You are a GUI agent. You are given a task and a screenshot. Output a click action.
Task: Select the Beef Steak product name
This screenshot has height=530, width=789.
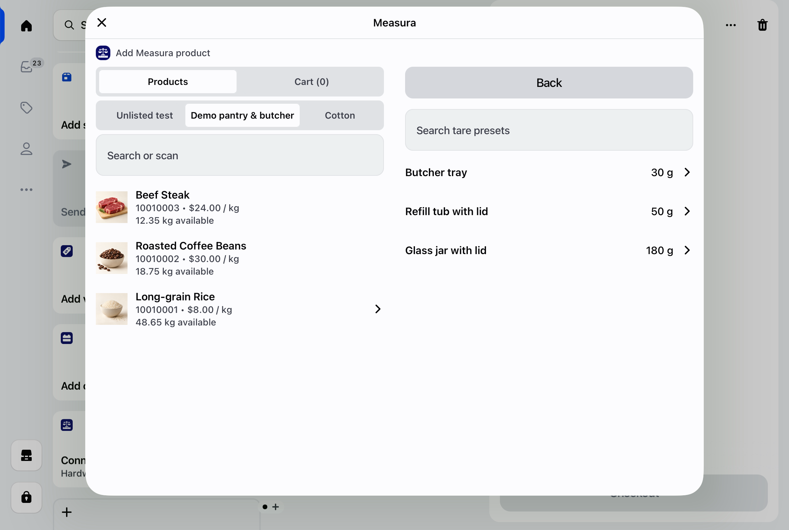(163, 195)
